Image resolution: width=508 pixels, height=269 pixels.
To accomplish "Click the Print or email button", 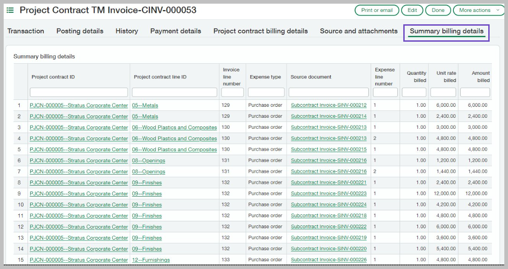I will [377, 10].
